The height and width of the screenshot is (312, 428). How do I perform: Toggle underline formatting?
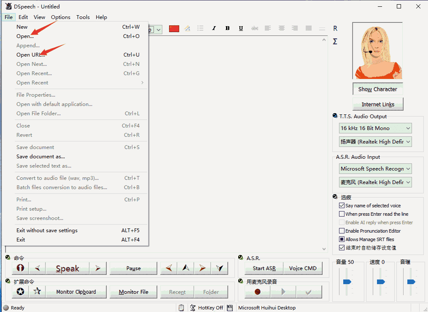(241, 28)
